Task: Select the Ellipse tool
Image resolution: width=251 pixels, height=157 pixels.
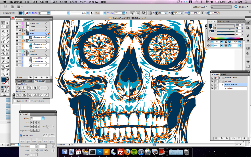Action: pyautogui.click(x=7, y=34)
